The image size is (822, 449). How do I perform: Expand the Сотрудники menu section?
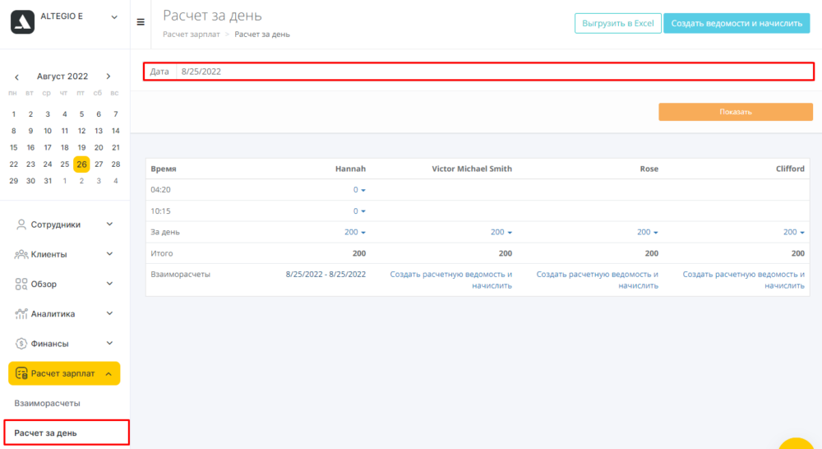click(x=109, y=224)
